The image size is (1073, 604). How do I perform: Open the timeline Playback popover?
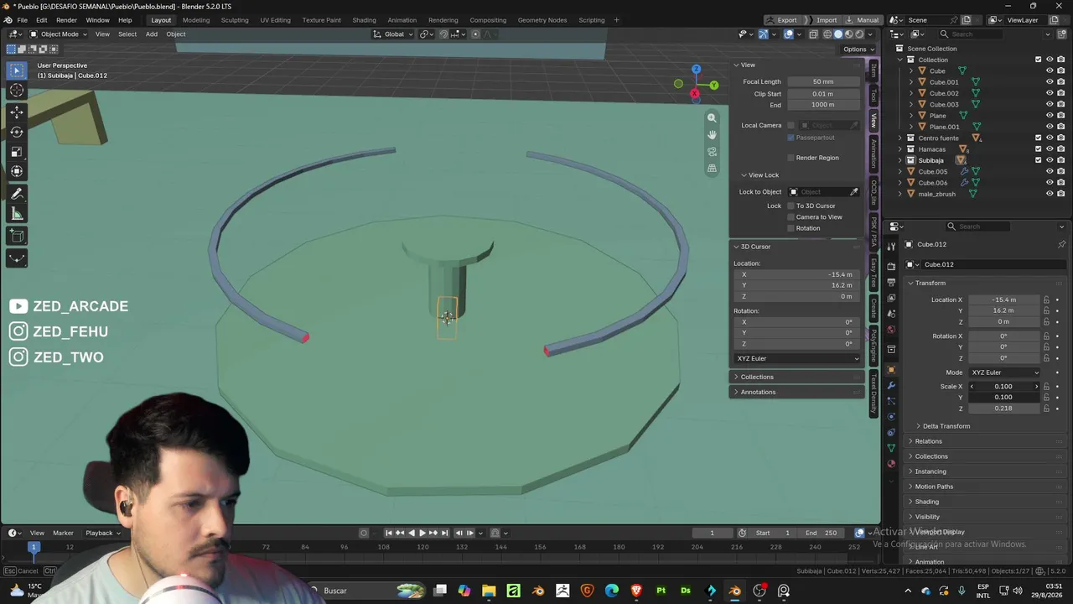(x=102, y=533)
